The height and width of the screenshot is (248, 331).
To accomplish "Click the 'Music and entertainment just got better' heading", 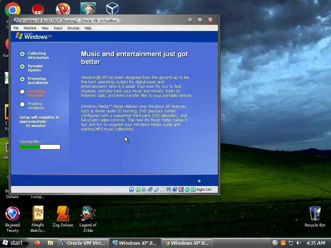I will [x=134, y=57].
